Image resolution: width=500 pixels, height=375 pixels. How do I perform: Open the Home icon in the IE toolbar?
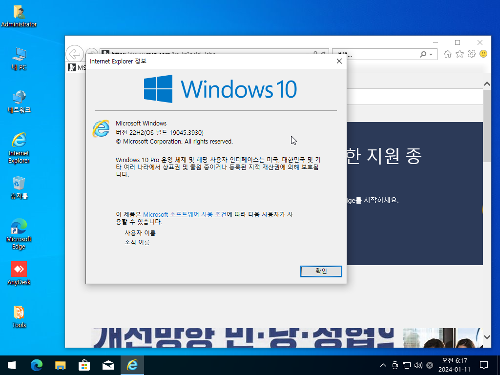[448, 54]
